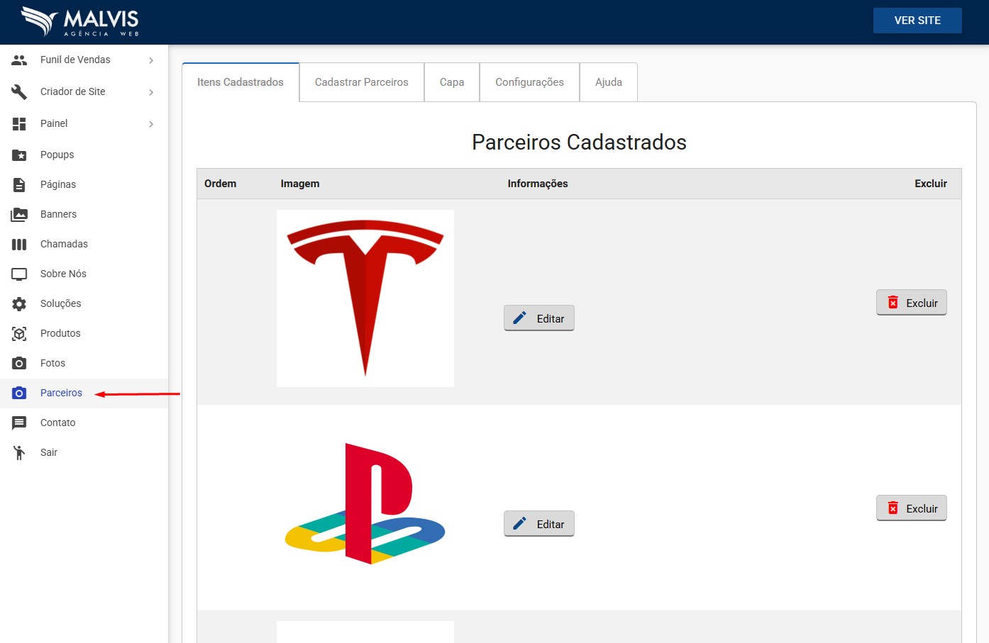Click Excluir for the Tesla partner

point(912,303)
